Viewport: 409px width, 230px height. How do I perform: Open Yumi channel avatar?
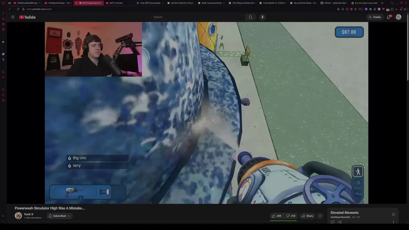tap(18, 216)
